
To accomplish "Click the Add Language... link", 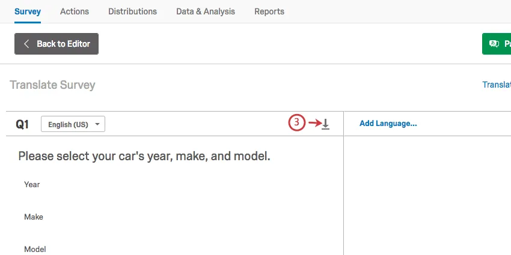I will click(388, 124).
